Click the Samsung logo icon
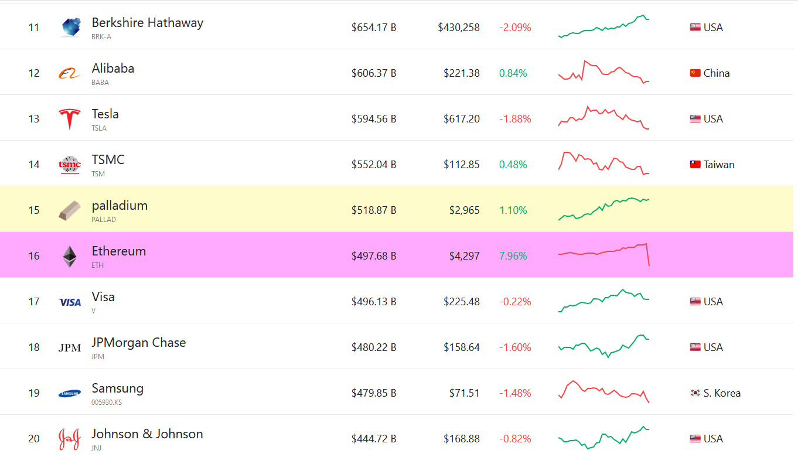This screenshot has height=457, width=798. coord(70,394)
